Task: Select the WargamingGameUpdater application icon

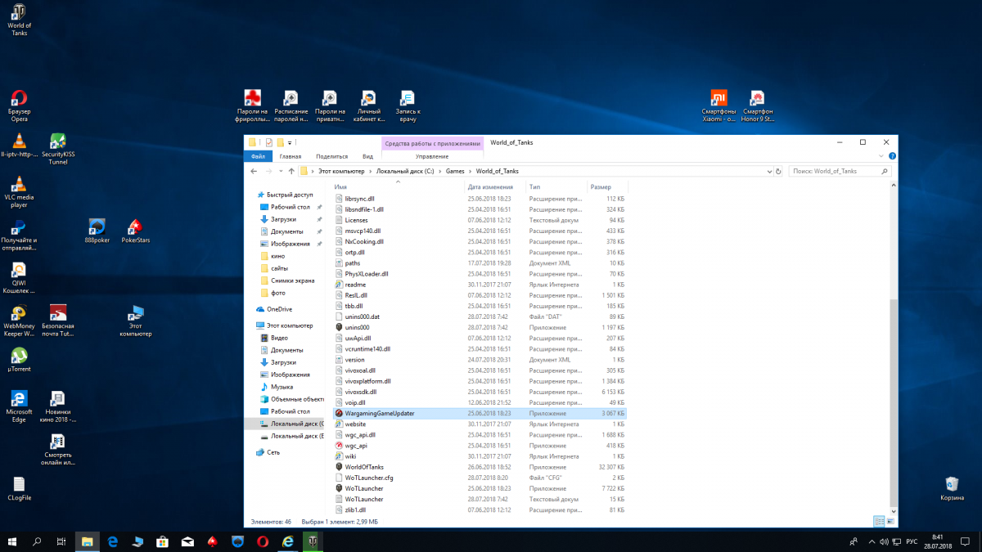Action: click(x=340, y=414)
